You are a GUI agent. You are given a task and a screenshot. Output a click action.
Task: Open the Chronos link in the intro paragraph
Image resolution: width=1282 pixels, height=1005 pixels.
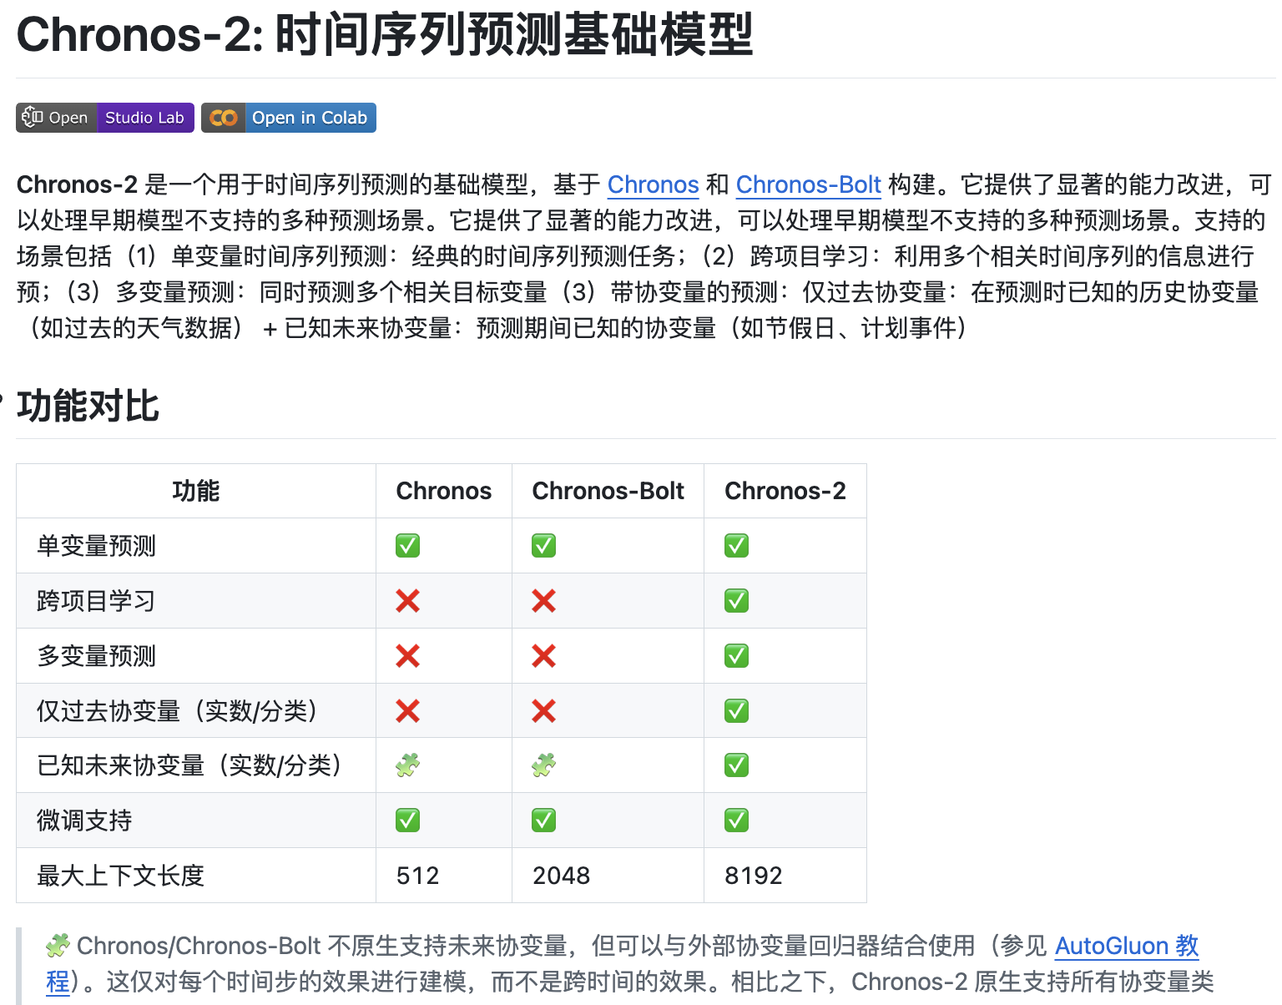click(653, 184)
